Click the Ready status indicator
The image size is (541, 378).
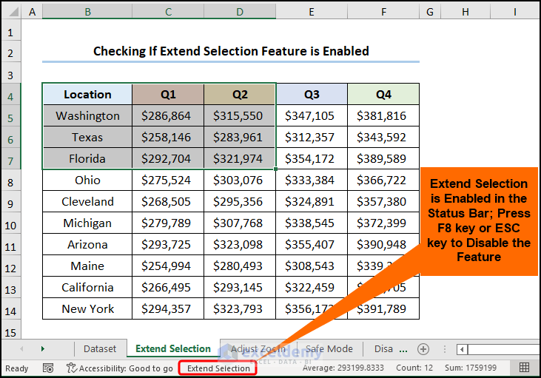[x=16, y=368]
